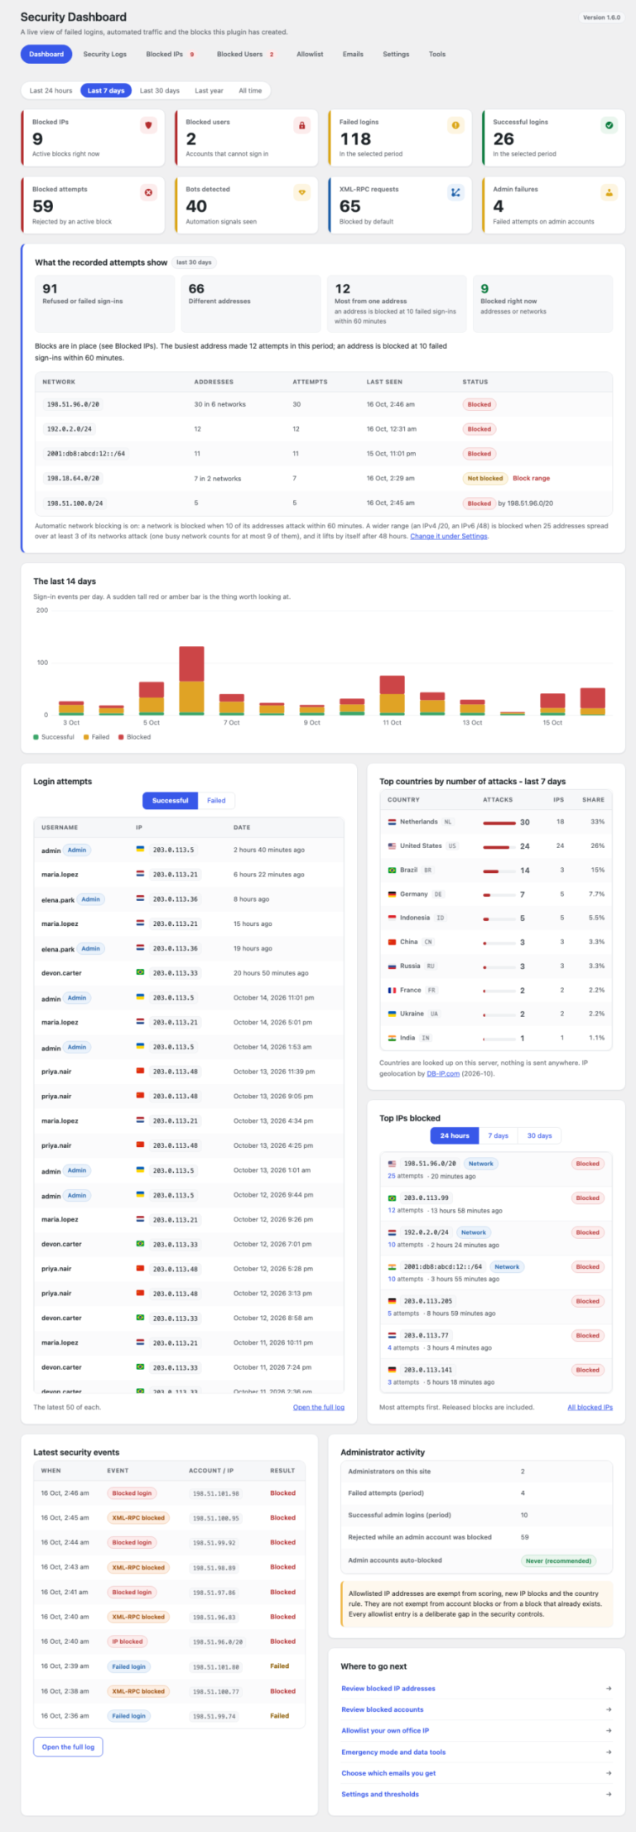Select the Last 24 hours period
The width and height of the screenshot is (636, 1832).
pos(51,90)
